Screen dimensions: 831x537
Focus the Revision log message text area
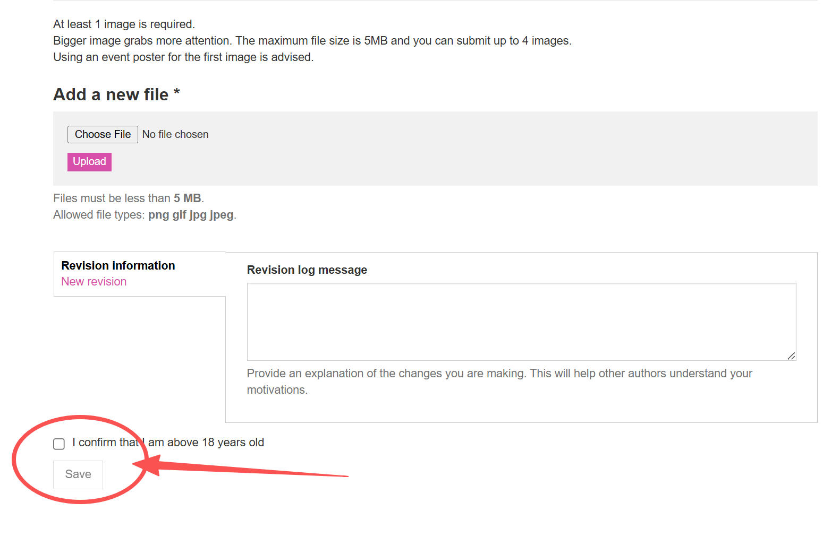click(521, 321)
